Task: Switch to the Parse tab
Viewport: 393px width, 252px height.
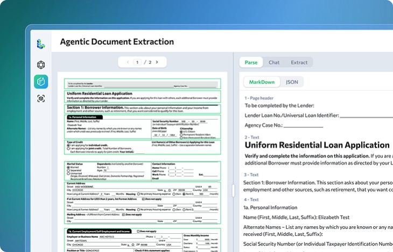Action: (251, 62)
